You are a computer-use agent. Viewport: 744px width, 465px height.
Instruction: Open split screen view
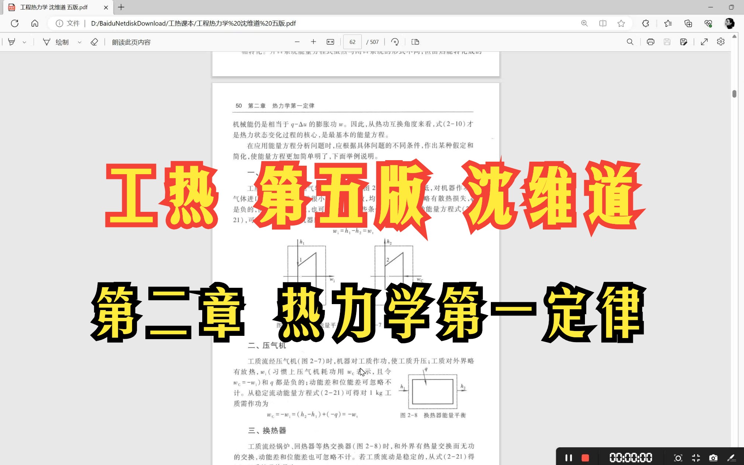coord(603,23)
